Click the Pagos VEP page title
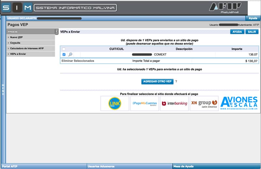The image size is (261, 169). [18, 25]
